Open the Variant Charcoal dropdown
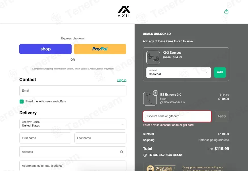The width and height of the screenshot is (248, 171). pos(179,73)
